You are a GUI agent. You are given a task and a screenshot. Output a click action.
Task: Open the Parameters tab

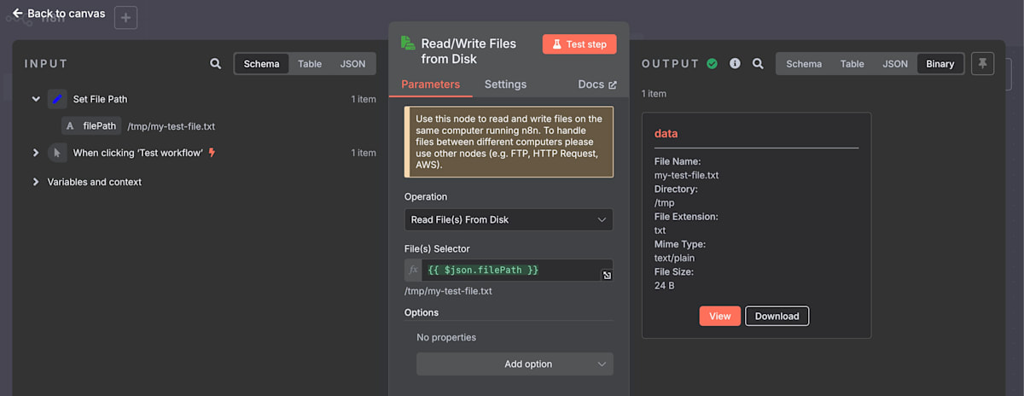[x=430, y=84]
